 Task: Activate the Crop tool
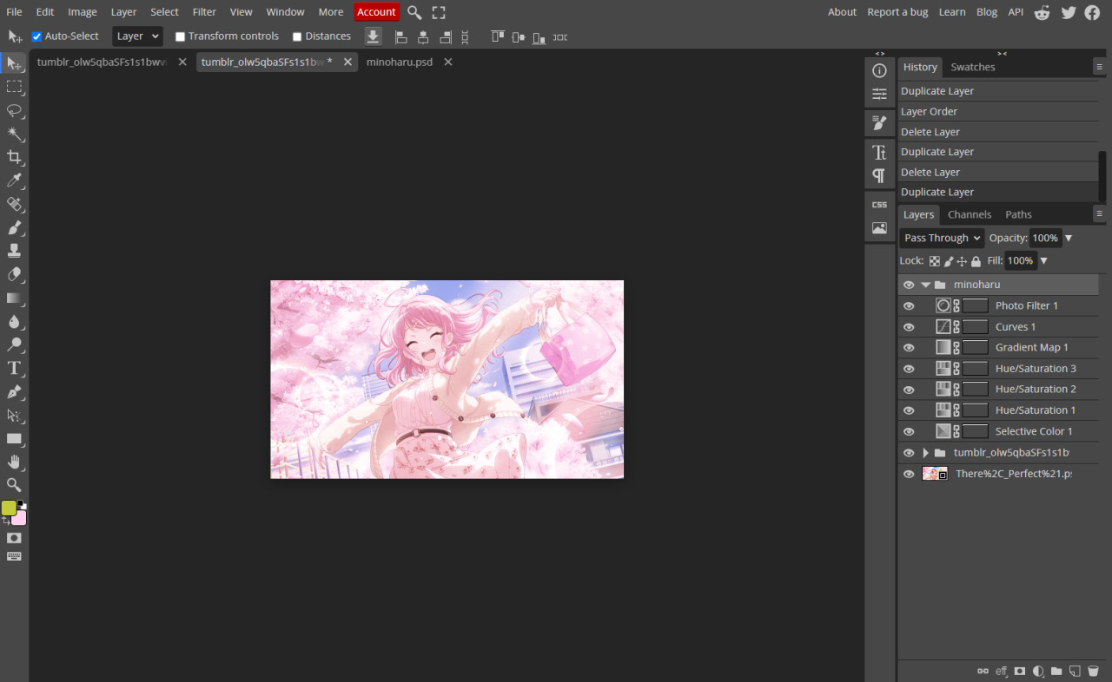click(x=15, y=157)
